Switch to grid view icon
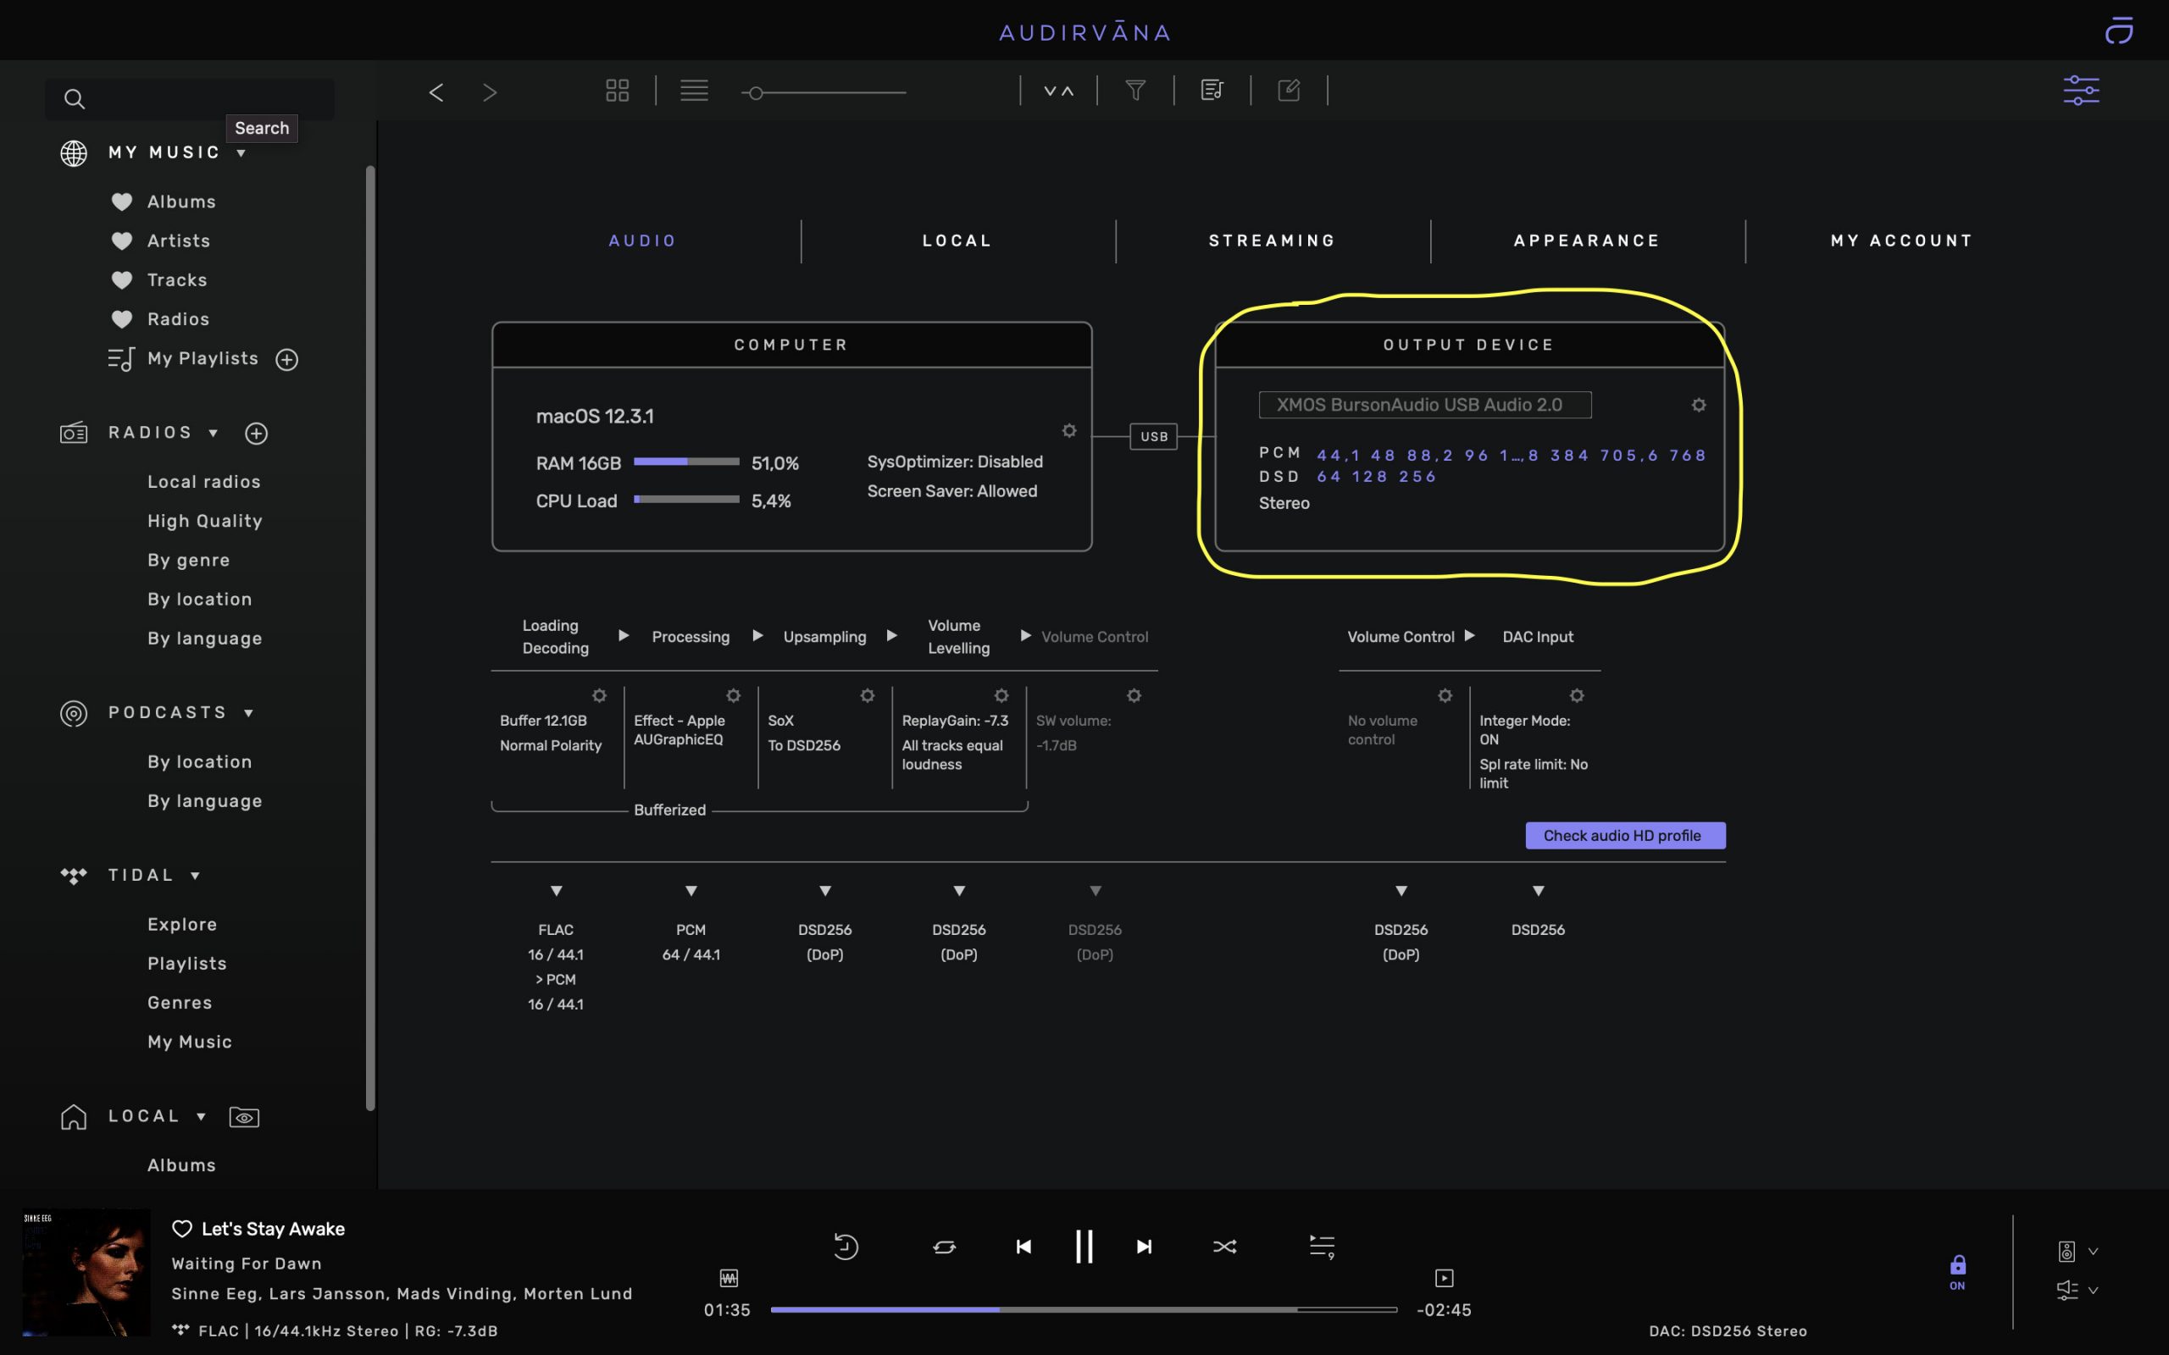The width and height of the screenshot is (2169, 1355). (618, 91)
